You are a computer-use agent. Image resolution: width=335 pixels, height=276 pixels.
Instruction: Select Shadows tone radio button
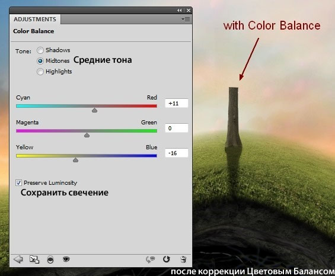point(40,50)
